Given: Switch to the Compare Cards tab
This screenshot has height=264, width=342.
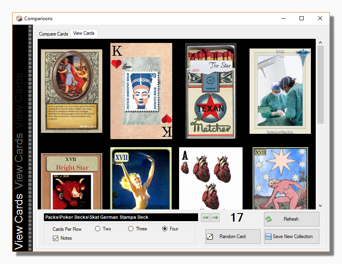Looking at the screenshot, I should tap(53, 34).
